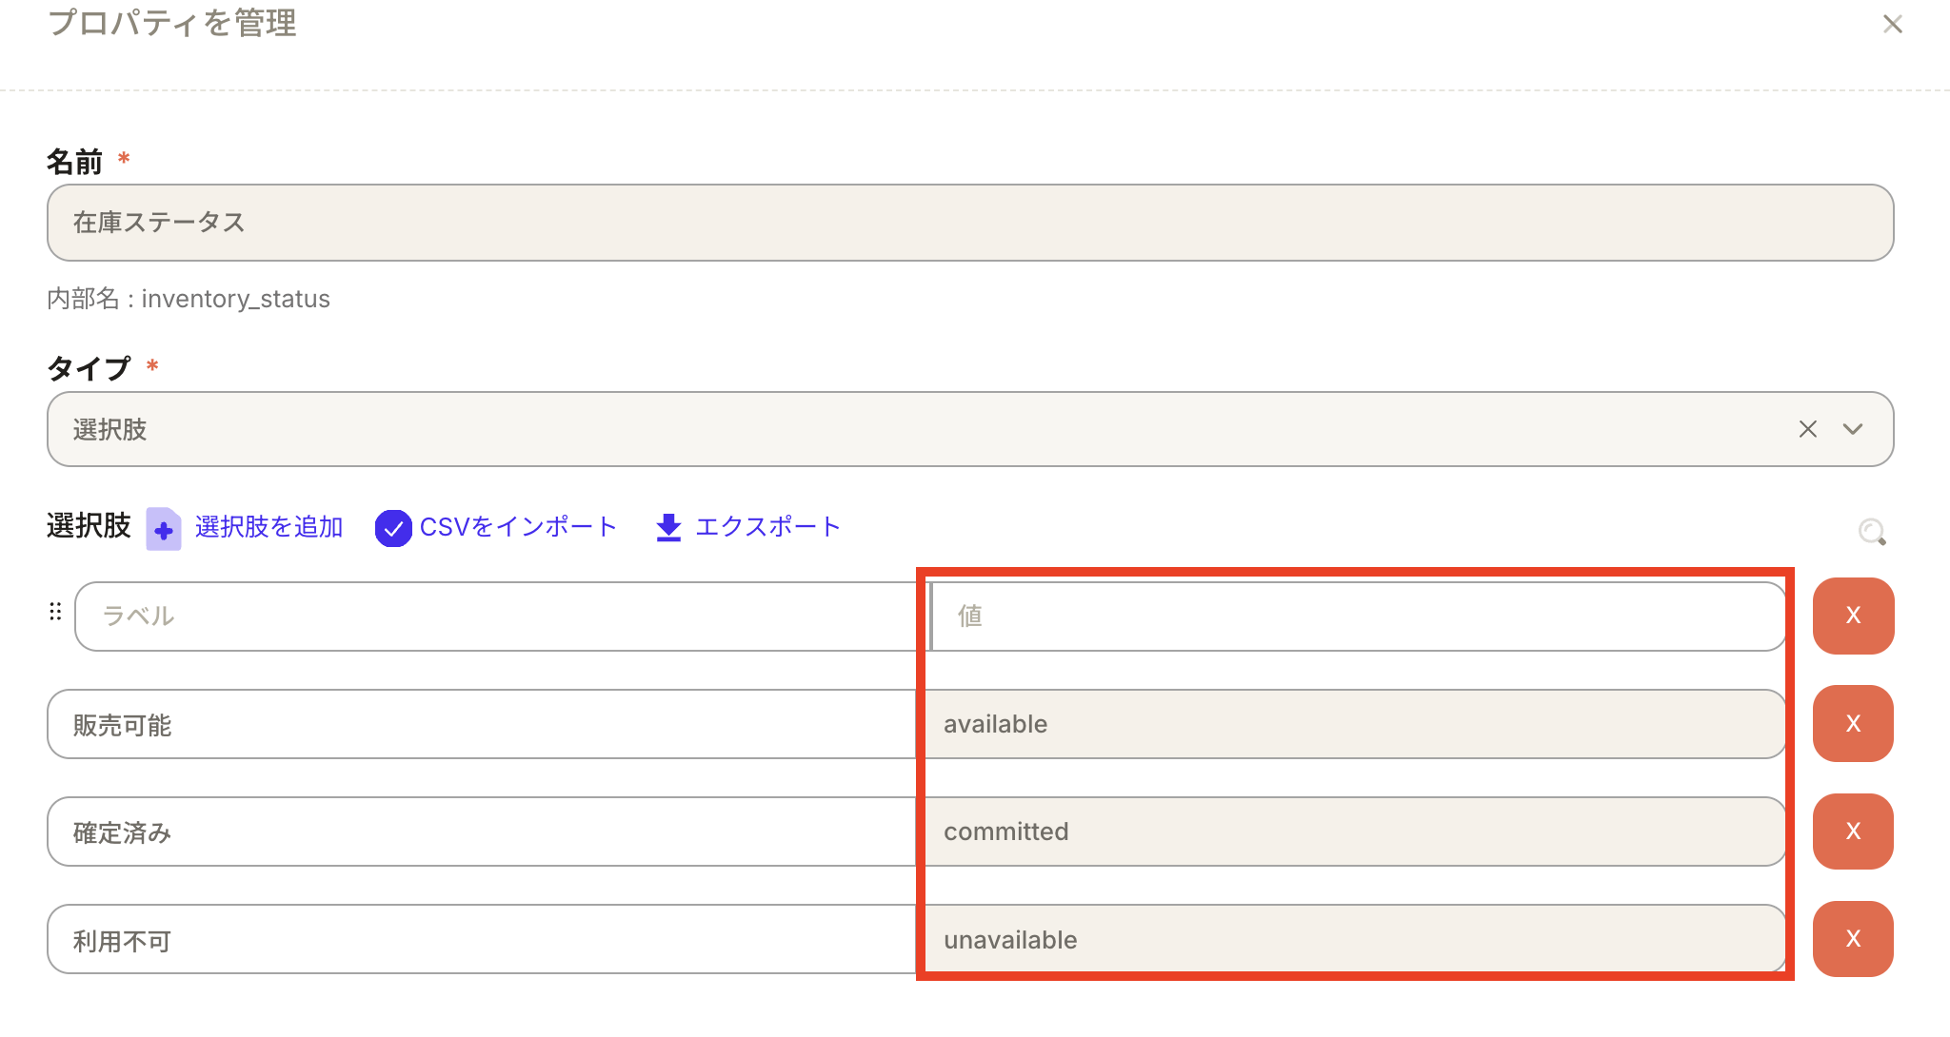Click the エクスポート link
The width and height of the screenshot is (1950, 1037).
tap(767, 527)
